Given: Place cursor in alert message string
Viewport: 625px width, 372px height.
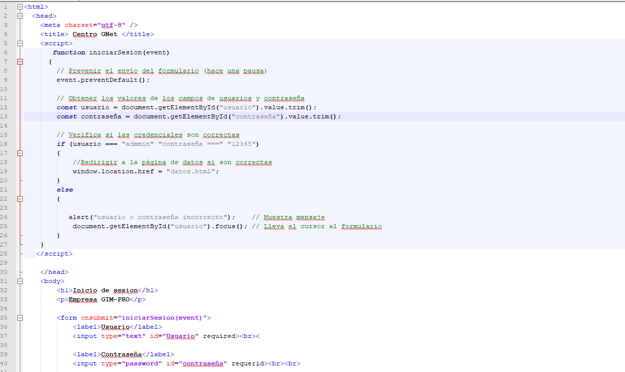Looking at the screenshot, I should pyautogui.click(x=162, y=217).
